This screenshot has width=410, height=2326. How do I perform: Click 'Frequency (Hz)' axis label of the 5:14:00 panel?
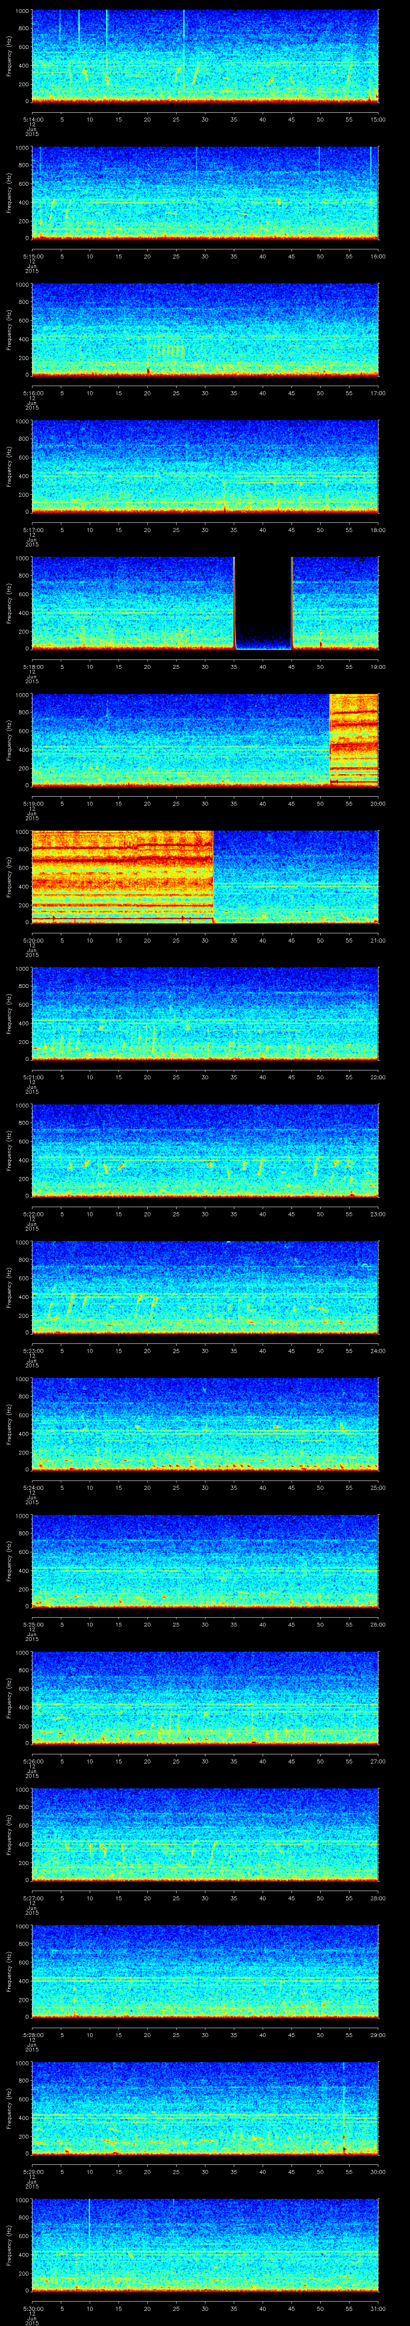[9, 57]
